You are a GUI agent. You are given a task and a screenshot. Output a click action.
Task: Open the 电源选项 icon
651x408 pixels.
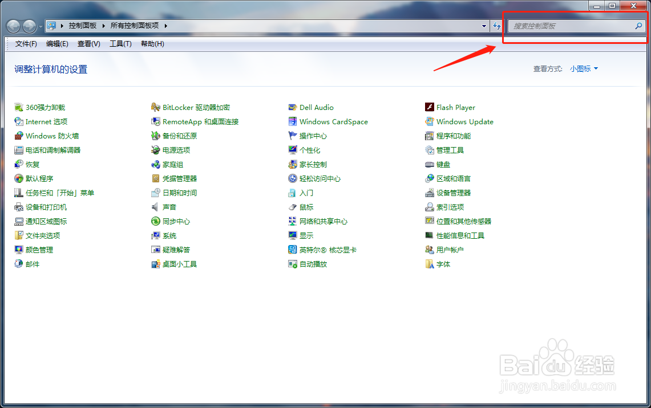pos(156,150)
